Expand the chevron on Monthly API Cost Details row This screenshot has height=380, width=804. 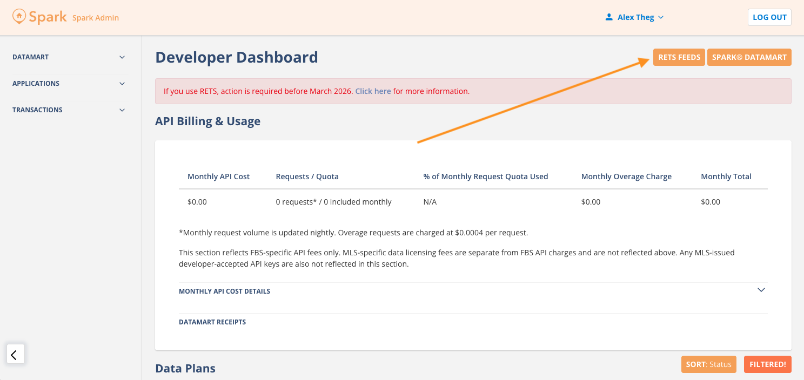pos(761,290)
